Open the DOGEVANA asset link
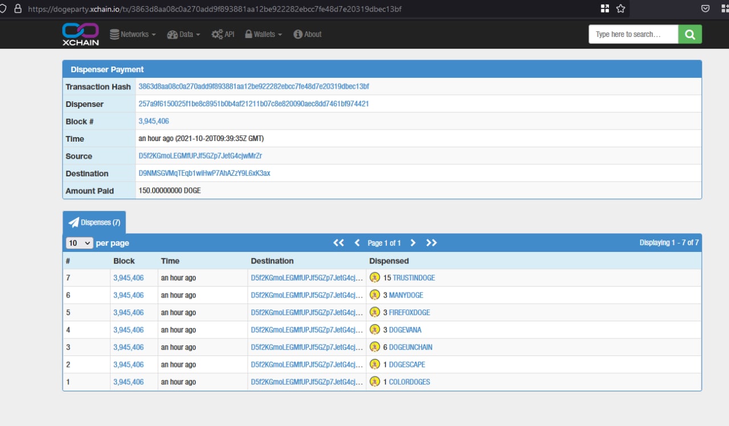This screenshot has width=729, height=426. (x=405, y=329)
